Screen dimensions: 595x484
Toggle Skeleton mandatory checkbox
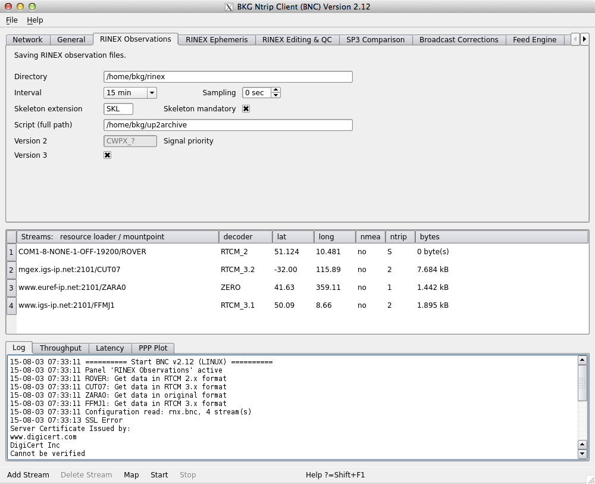[x=246, y=109]
